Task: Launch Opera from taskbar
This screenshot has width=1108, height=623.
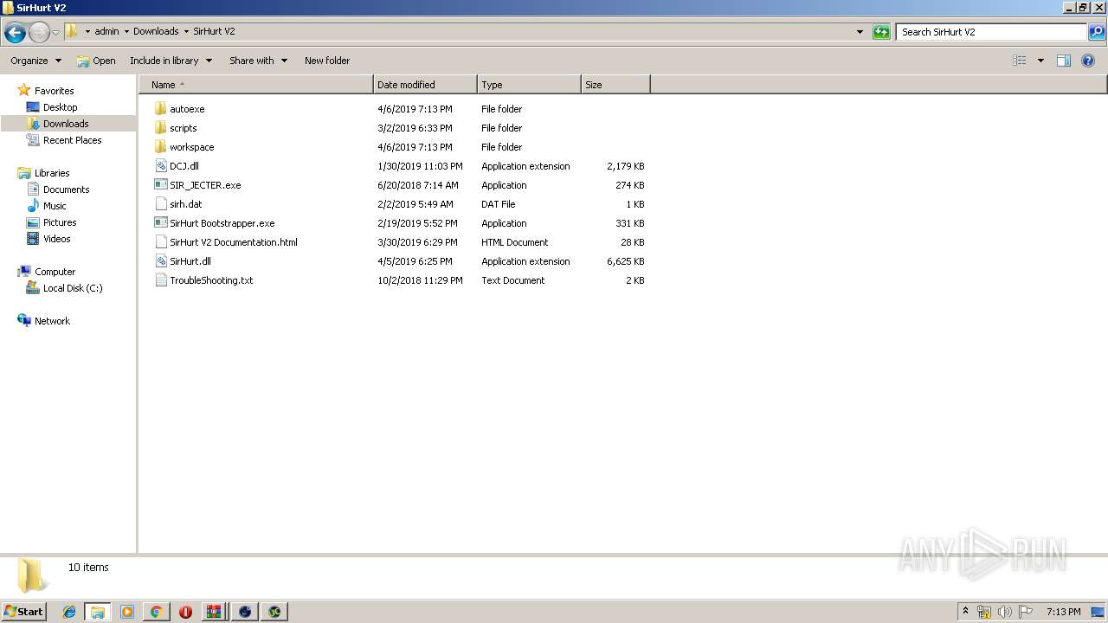Action: [185, 612]
